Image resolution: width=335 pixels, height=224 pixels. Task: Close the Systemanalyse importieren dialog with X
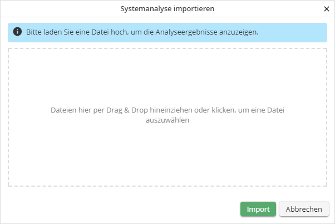pyautogui.click(x=327, y=9)
